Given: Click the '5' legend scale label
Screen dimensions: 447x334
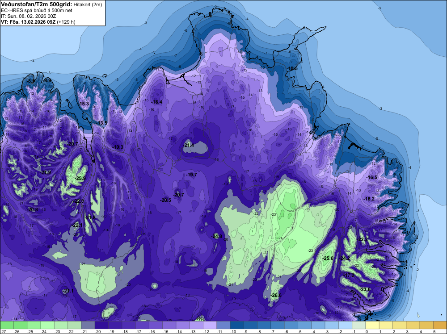Looking at the screenshot, I should [434, 331].
